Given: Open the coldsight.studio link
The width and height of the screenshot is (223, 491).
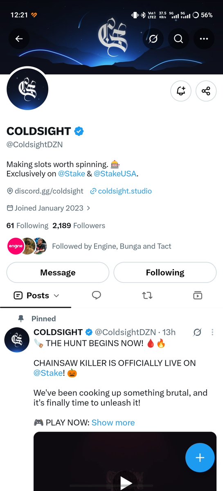Looking at the screenshot, I should pyautogui.click(x=121, y=191).
